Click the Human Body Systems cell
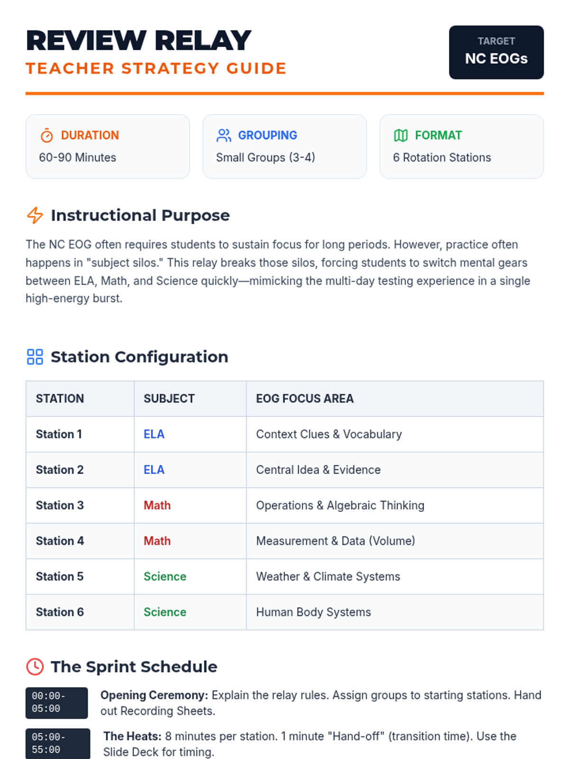This screenshot has height=759, width=569. (x=313, y=612)
